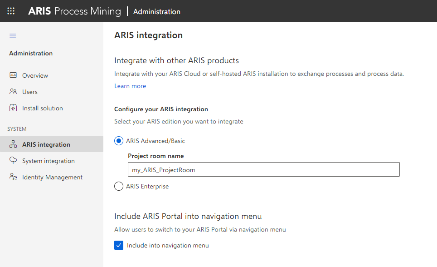Click 'Integrate with your ARIS Cloud' description

259,74
